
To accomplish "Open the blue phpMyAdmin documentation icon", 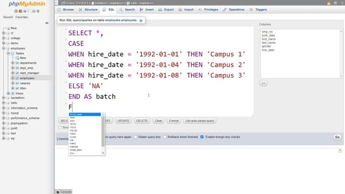I will 25,11.
